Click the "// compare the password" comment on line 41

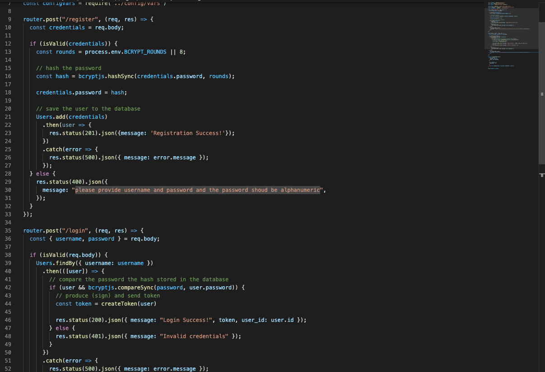(x=139, y=279)
